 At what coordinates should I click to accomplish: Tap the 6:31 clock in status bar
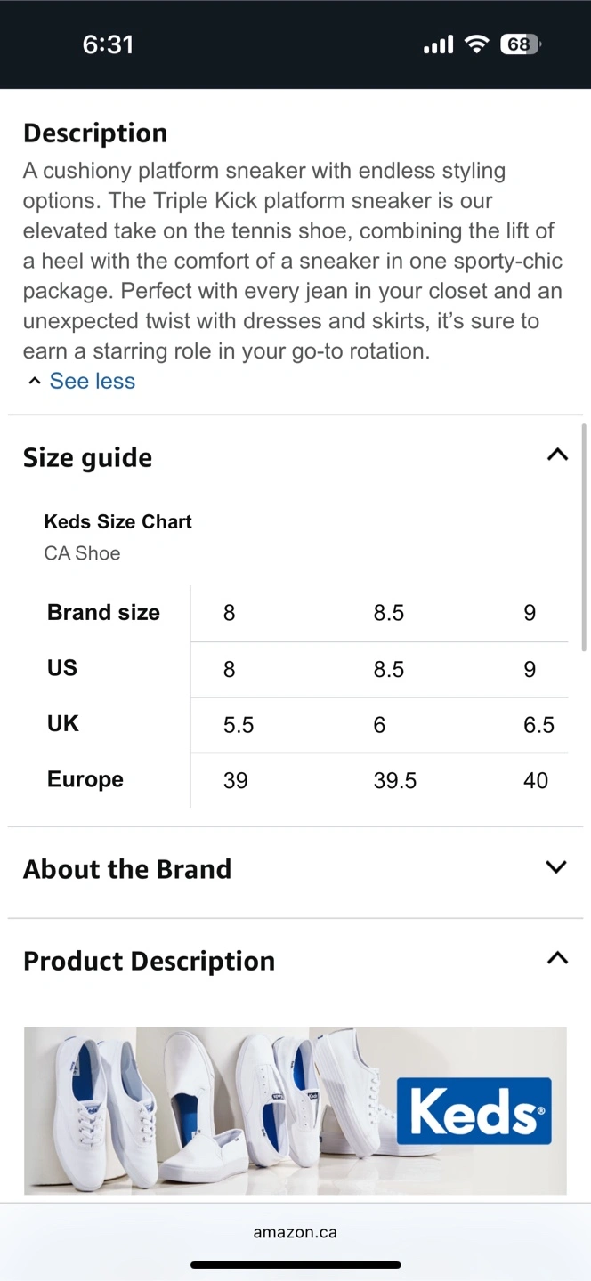click(108, 44)
